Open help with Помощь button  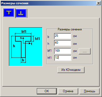click(x=90, y=91)
